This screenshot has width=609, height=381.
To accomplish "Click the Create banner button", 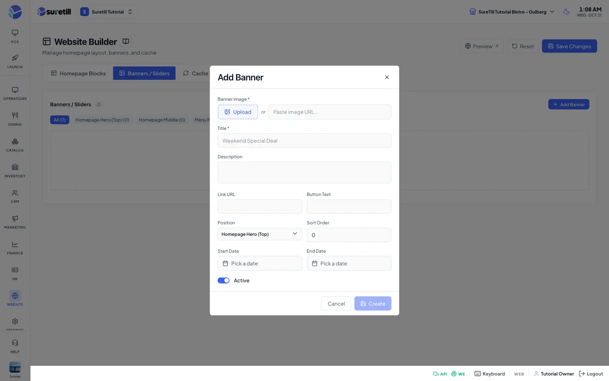I will click(373, 304).
